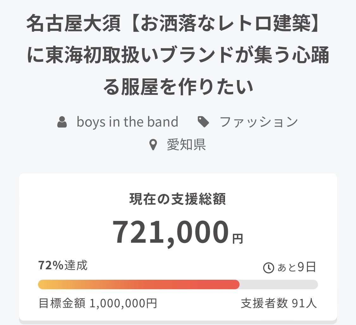Click the tag icon next to ファッション
The image size is (356, 325).
(x=203, y=122)
